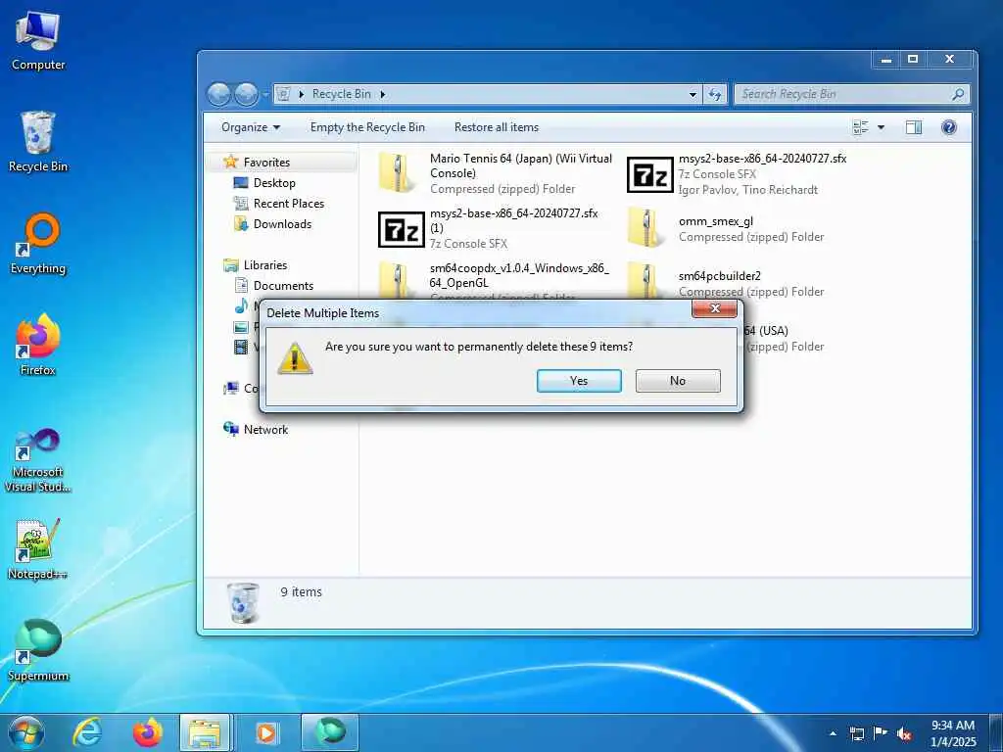Select the sm64pcbuilder2 zipped folder icon
The image size is (1003, 752).
point(646,279)
